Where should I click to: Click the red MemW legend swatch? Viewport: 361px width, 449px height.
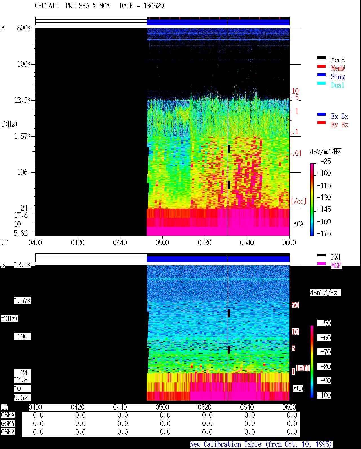tap(322, 66)
